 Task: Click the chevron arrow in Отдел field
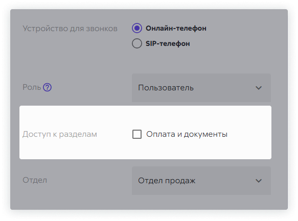click(259, 181)
